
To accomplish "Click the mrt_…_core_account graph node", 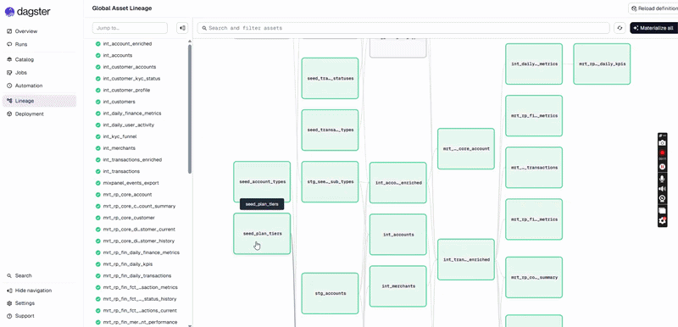I will pos(465,148).
